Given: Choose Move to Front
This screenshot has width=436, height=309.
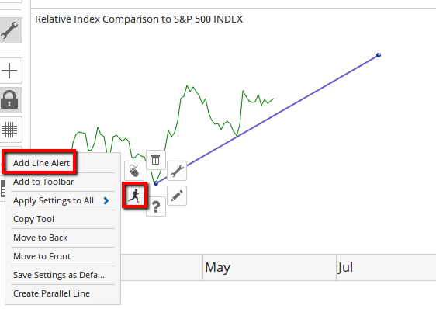Looking at the screenshot, I should 42,256.
